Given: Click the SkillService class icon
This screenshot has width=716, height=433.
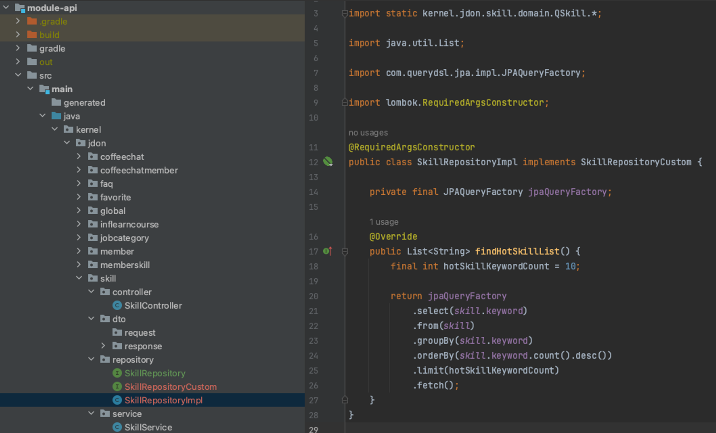Looking at the screenshot, I should (117, 427).
